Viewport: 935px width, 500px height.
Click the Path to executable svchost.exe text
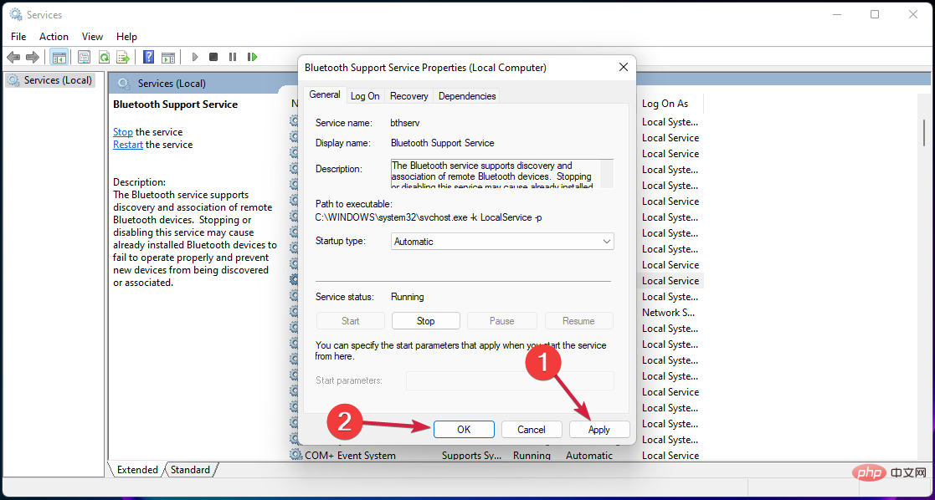pyautogui.click(x=429, y=217)
